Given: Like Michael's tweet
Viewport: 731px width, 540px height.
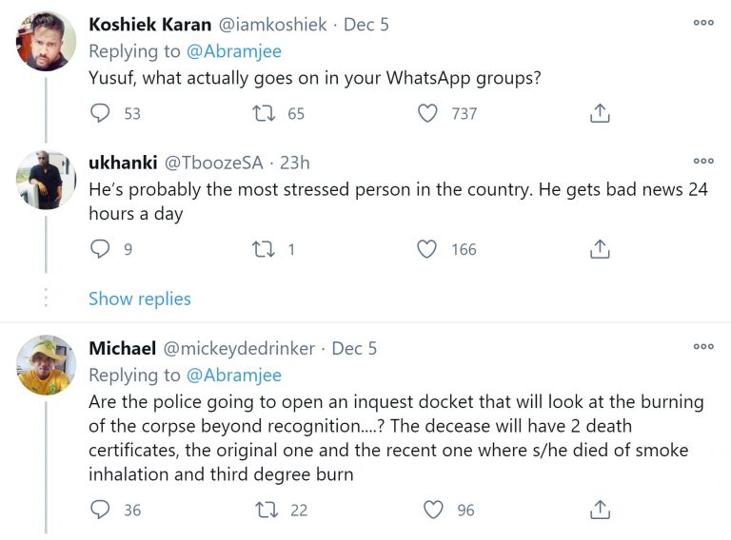Looking at the screenshot, I should pyautogui.click(x=433, y=510).
